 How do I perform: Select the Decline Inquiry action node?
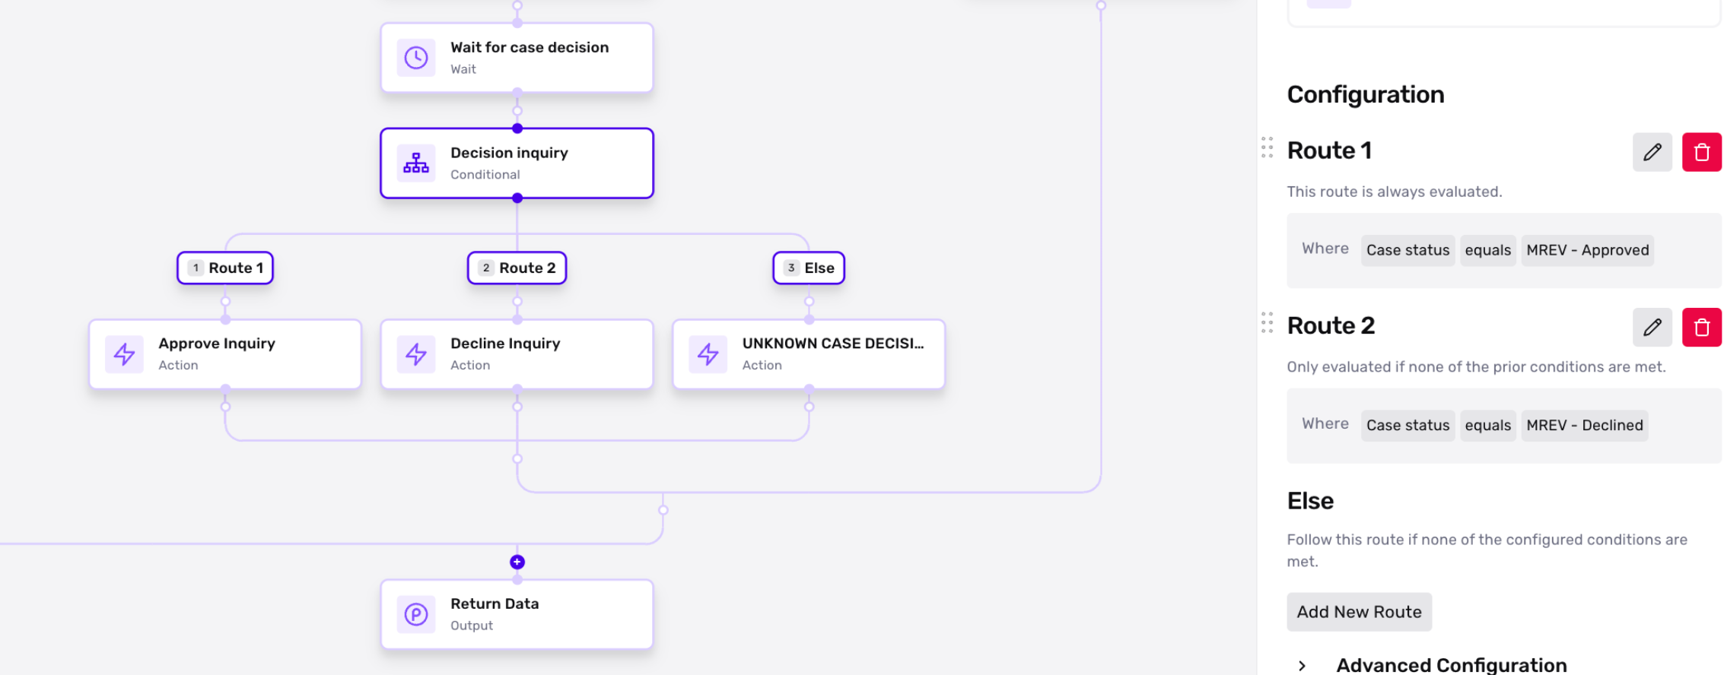517,354
